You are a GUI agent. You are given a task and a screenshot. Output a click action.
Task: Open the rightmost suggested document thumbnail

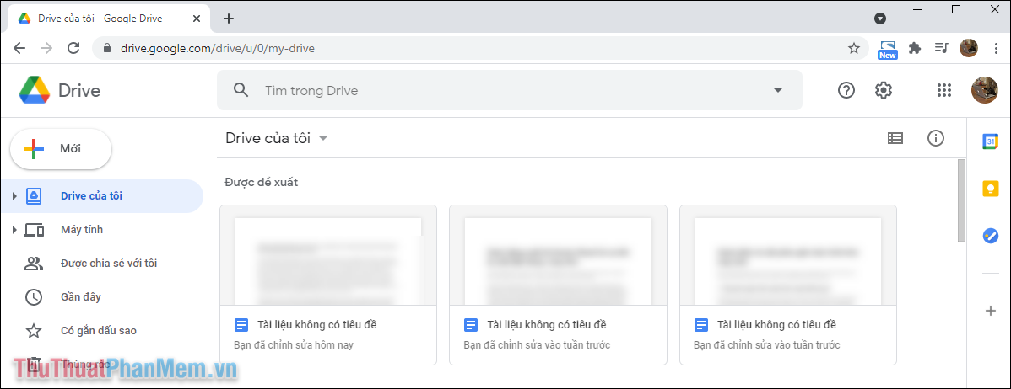tap(788, 255)
